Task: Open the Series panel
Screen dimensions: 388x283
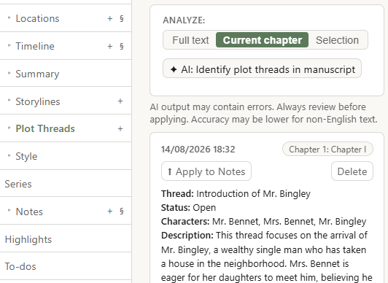Action: pos(18,184)
